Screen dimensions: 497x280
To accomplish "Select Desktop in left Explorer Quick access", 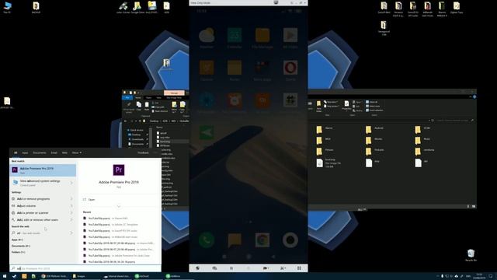I will pyautogui.click(x=137, y=135).
